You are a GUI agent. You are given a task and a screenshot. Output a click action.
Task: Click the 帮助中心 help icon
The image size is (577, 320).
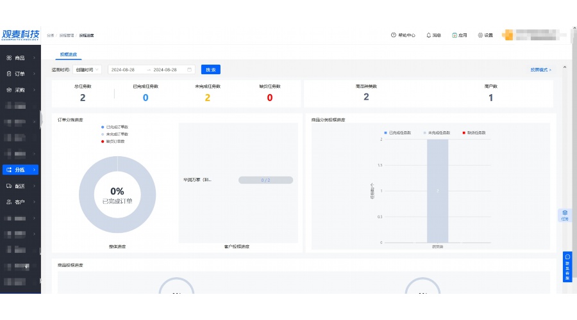click(394, 35)
